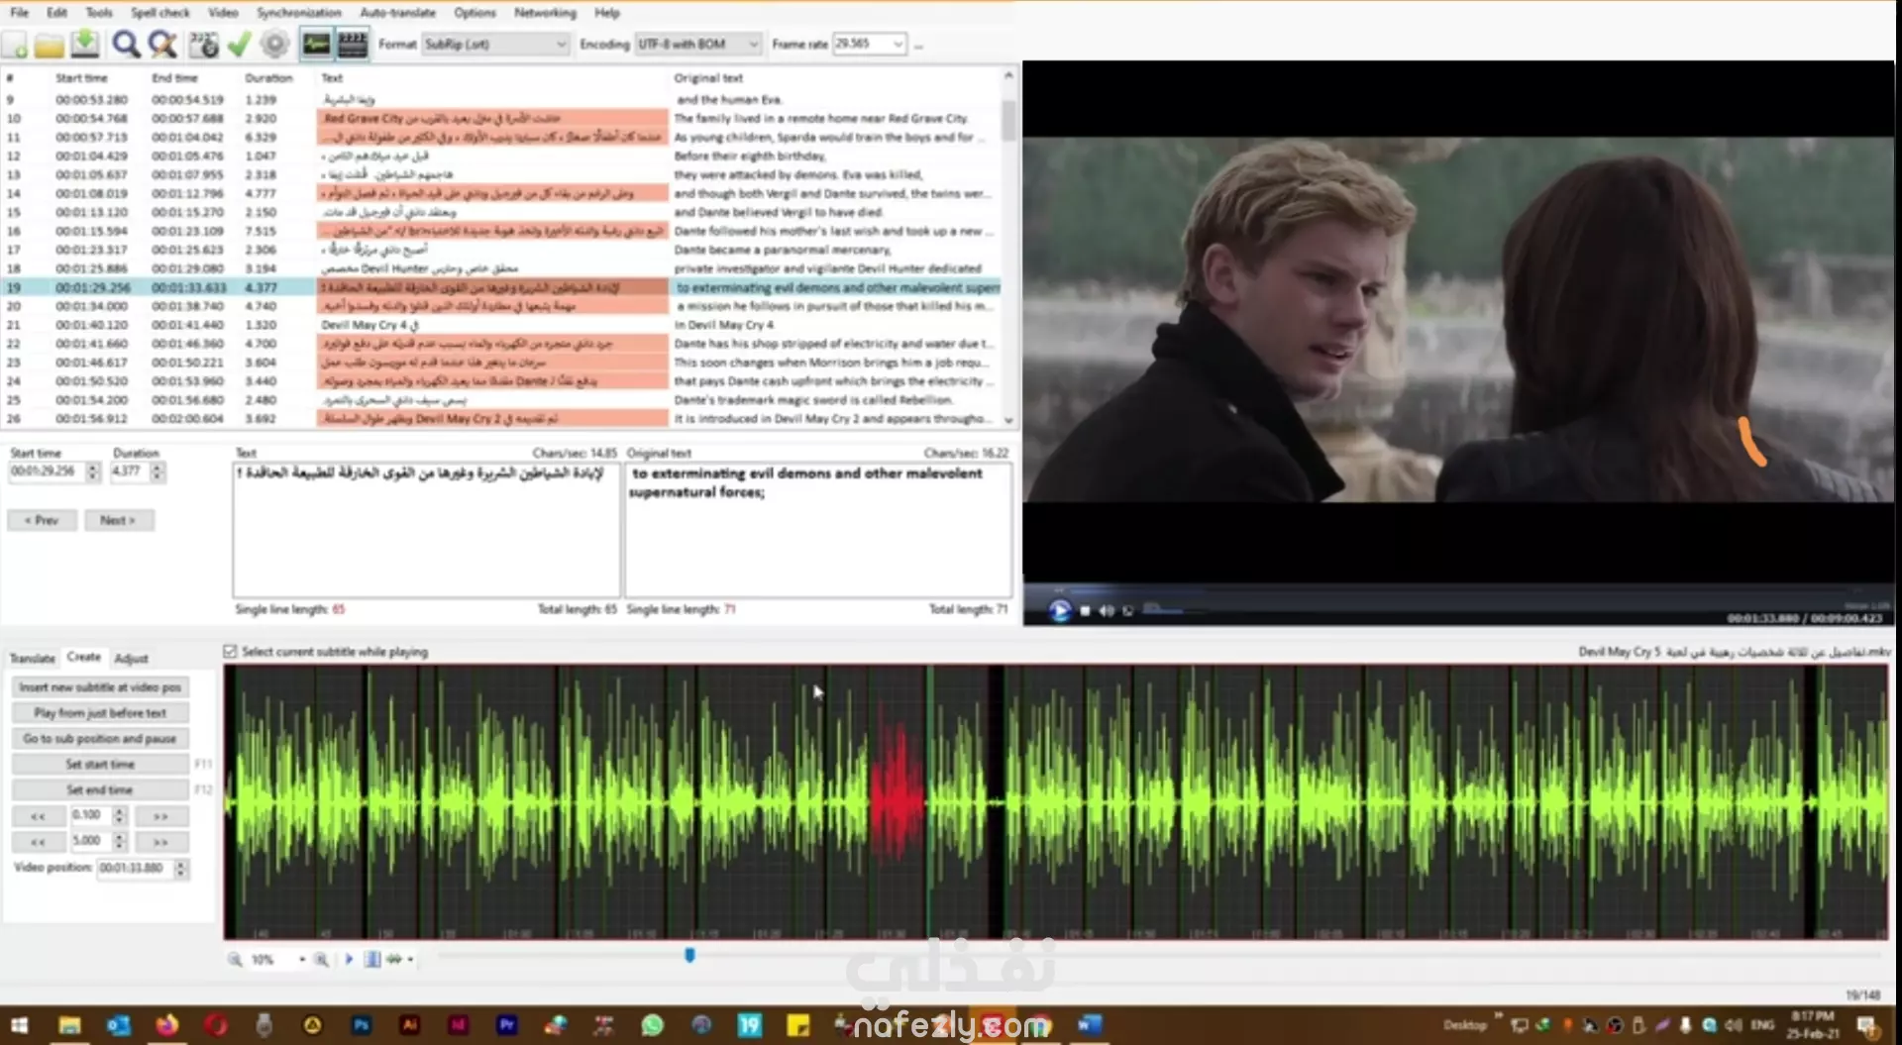Expand the Encoding UTF-8 with BOM dropdown
1902x1045 pixels.
753,45
